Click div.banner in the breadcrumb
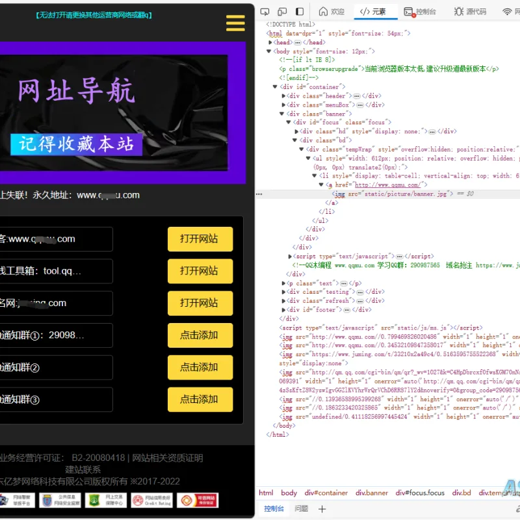This screenshot has width=520, height=520. click(x=371, y=493)
